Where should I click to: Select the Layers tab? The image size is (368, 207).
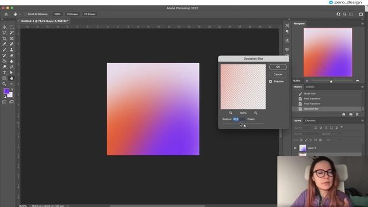[297, 121]
